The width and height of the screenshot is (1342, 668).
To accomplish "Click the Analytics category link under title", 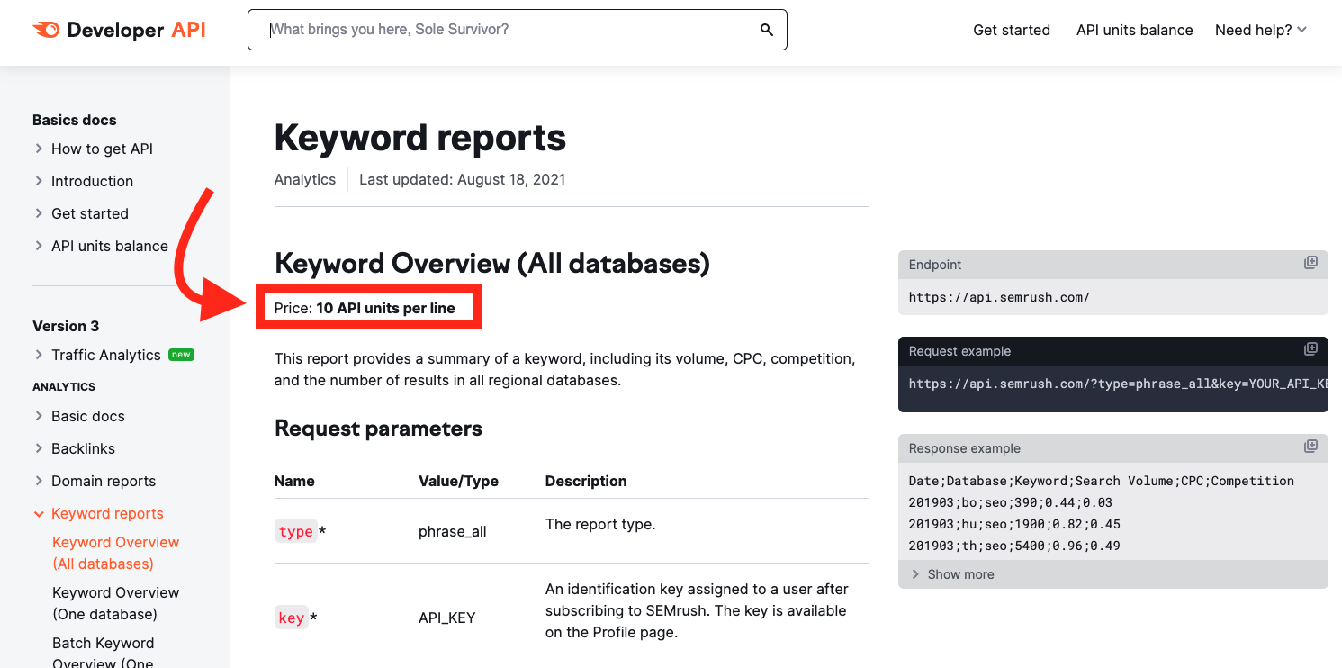I will (304, 179).
